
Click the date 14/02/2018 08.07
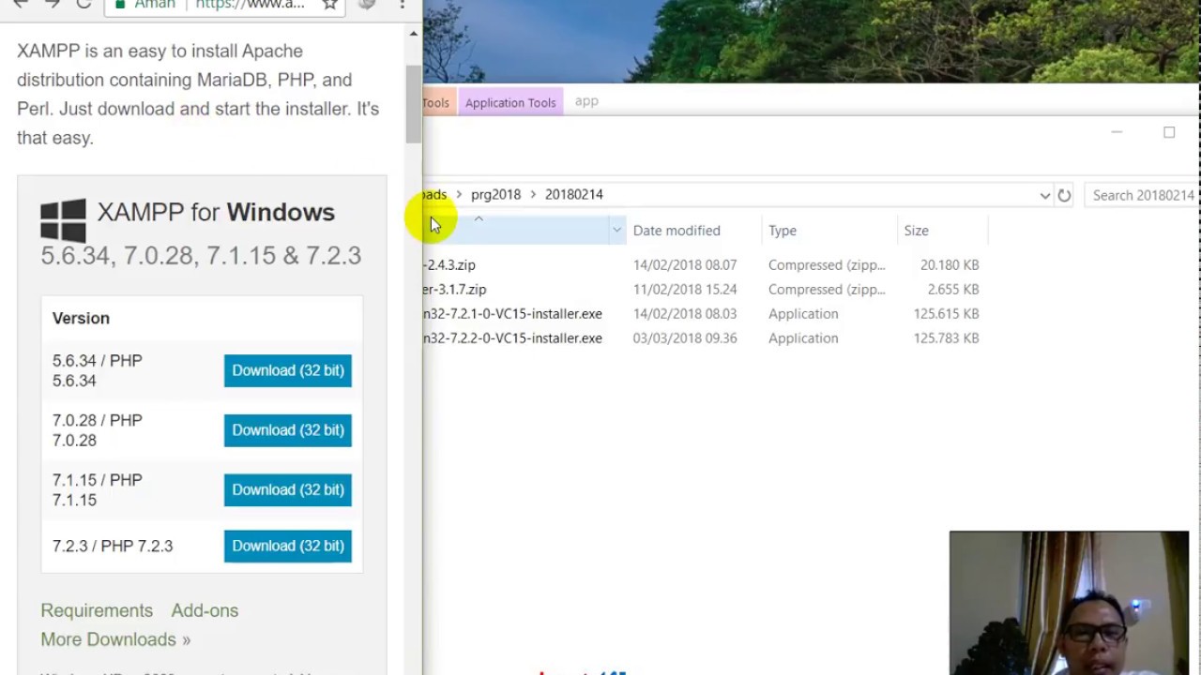pyautogui.click(x=685, y=264)
